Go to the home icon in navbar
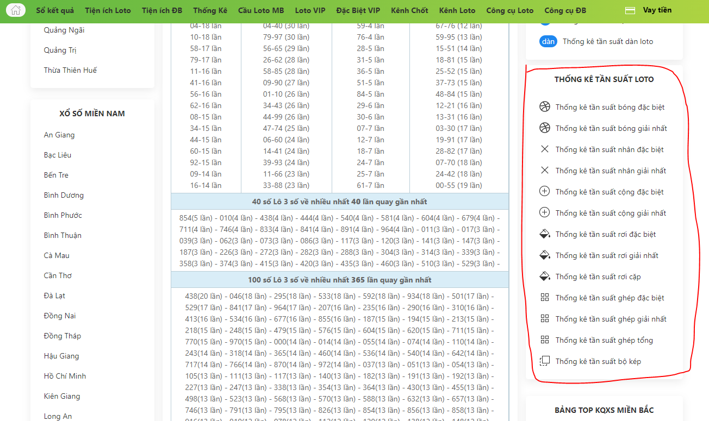Viewport: 709px width, 421px height. (x=16, y=10)
